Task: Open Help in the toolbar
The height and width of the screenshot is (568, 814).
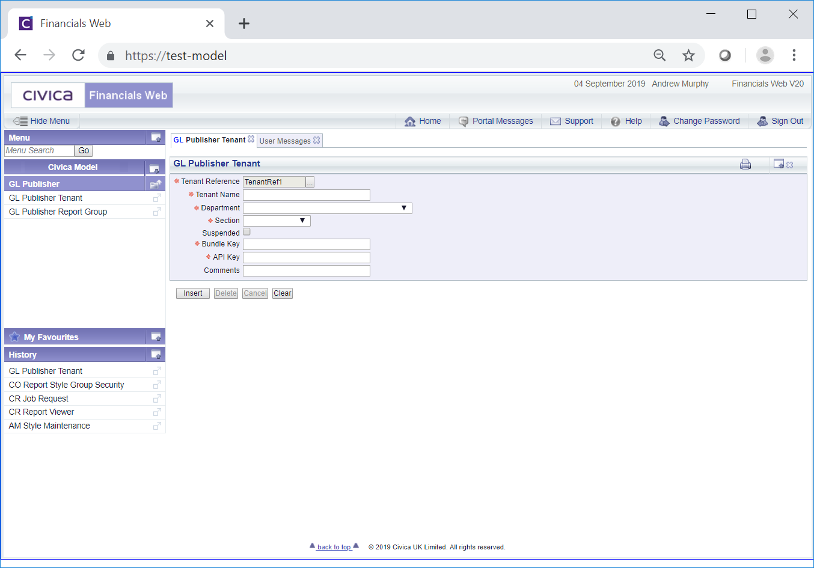Action: point(626,121)
